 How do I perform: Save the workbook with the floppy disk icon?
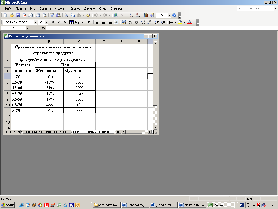tap(18, 15)
